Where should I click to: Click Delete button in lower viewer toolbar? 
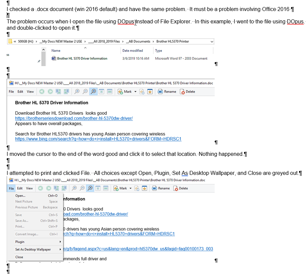point(181,188)
